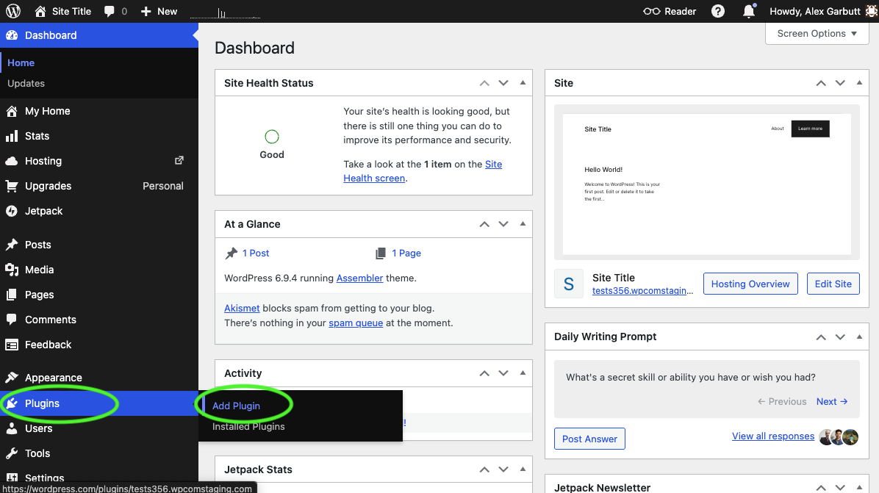The width and height of the screenshot is (879, 493).
Task: Open the comments bubble in admin bar
Action: 115,11
